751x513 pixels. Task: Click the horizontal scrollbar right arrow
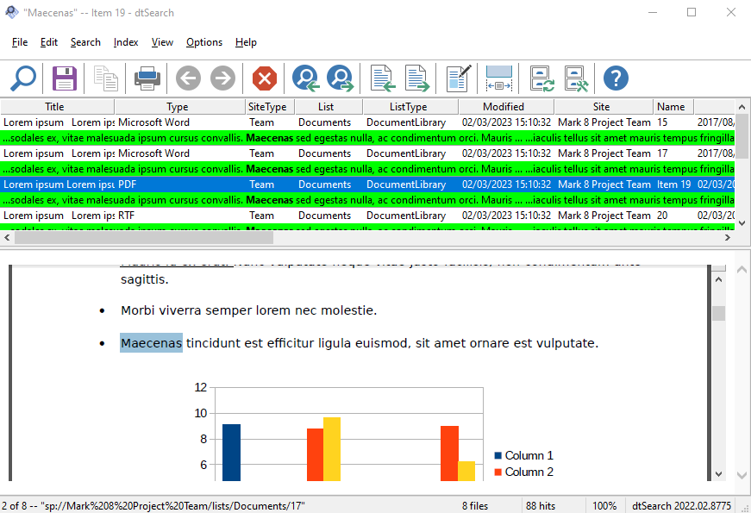728,238
